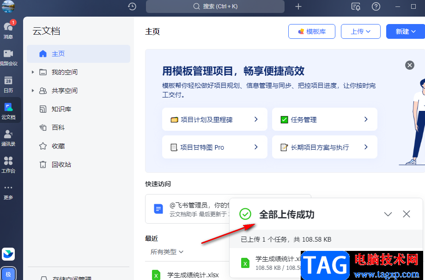This screenshot has height=280, width=425.
Task: Click the 云文档 panel title
Action: [46, 31]
